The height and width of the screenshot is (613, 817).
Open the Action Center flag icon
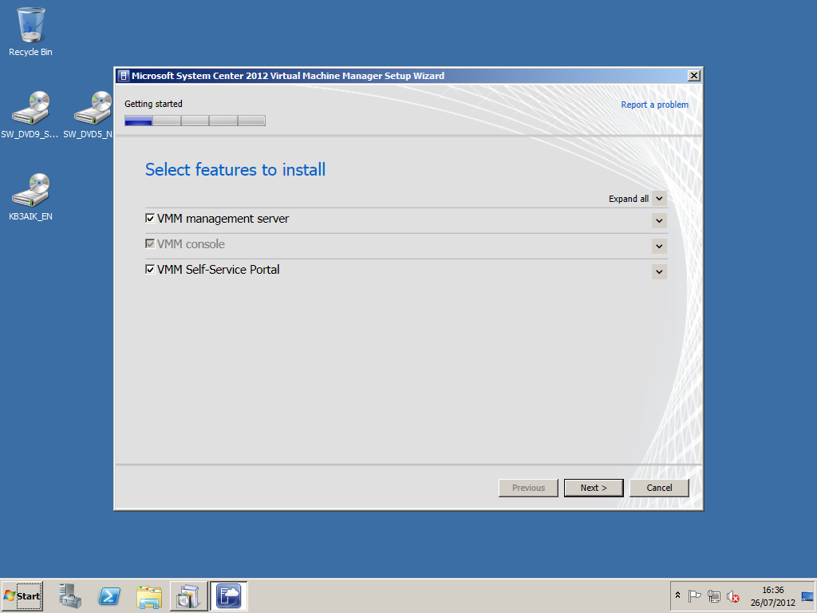(694, 595)
